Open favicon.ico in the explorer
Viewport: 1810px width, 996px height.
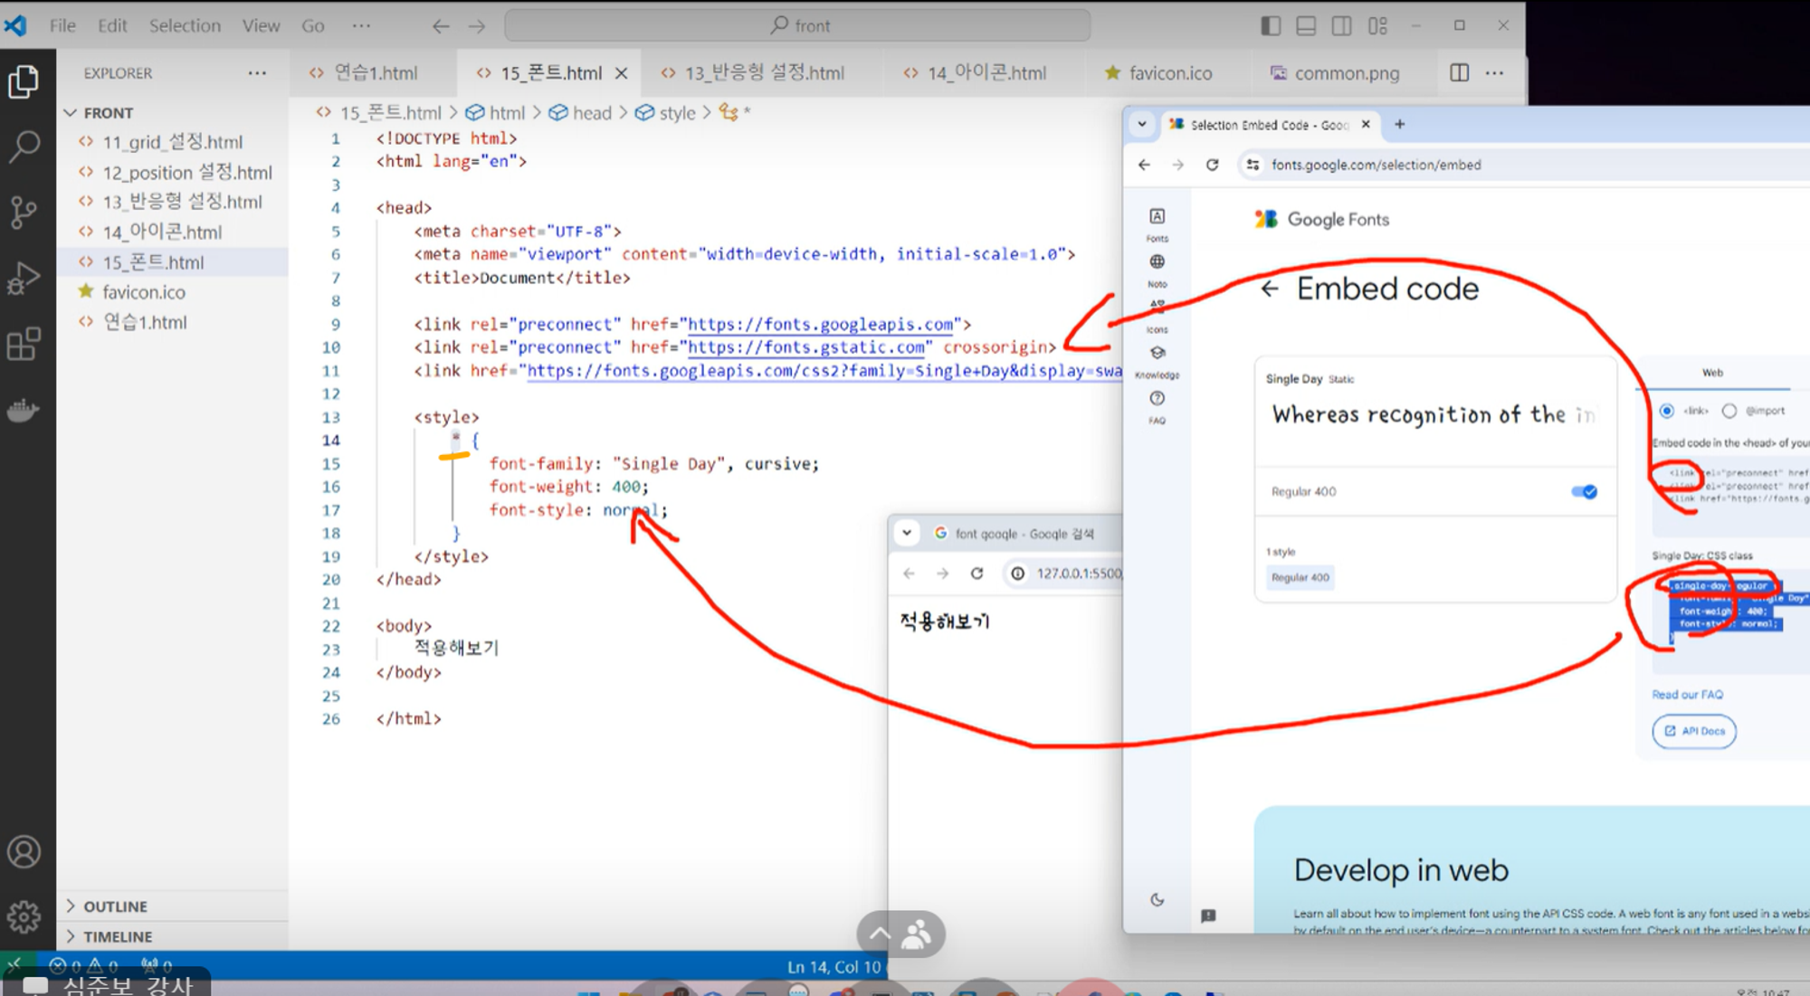tap(143, 292)
